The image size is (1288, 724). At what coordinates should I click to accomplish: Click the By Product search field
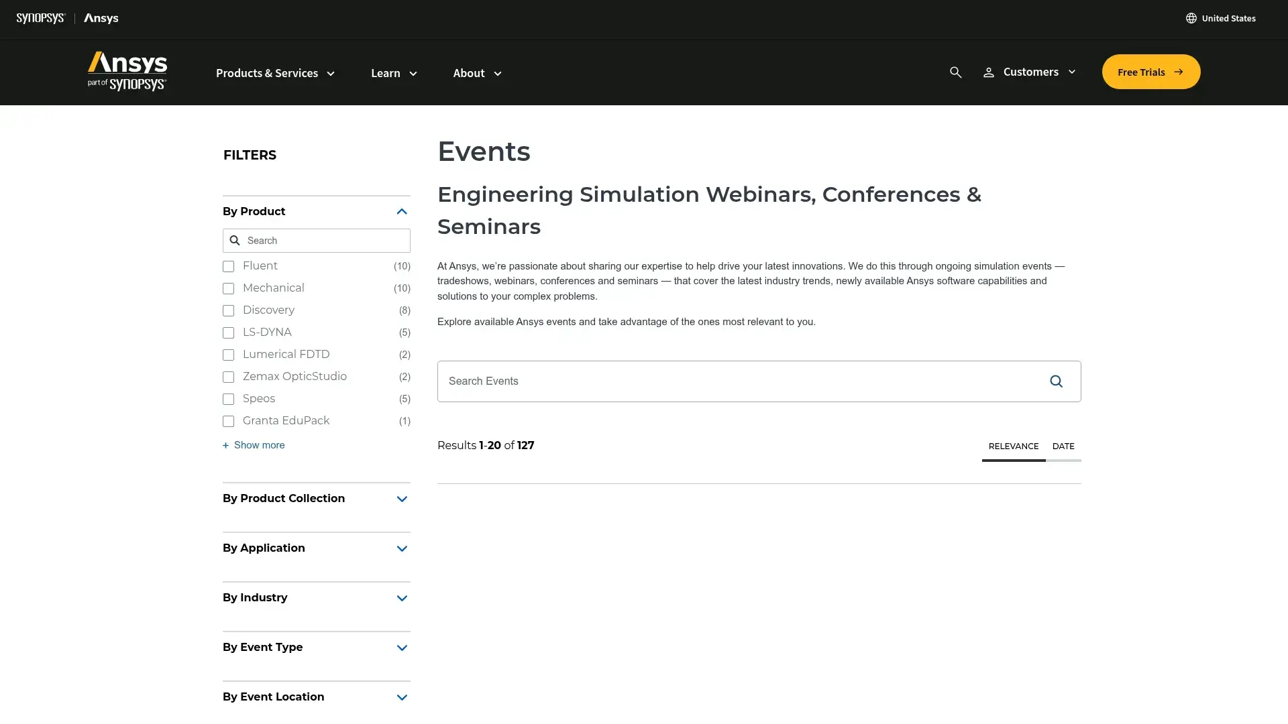point(317,241)
